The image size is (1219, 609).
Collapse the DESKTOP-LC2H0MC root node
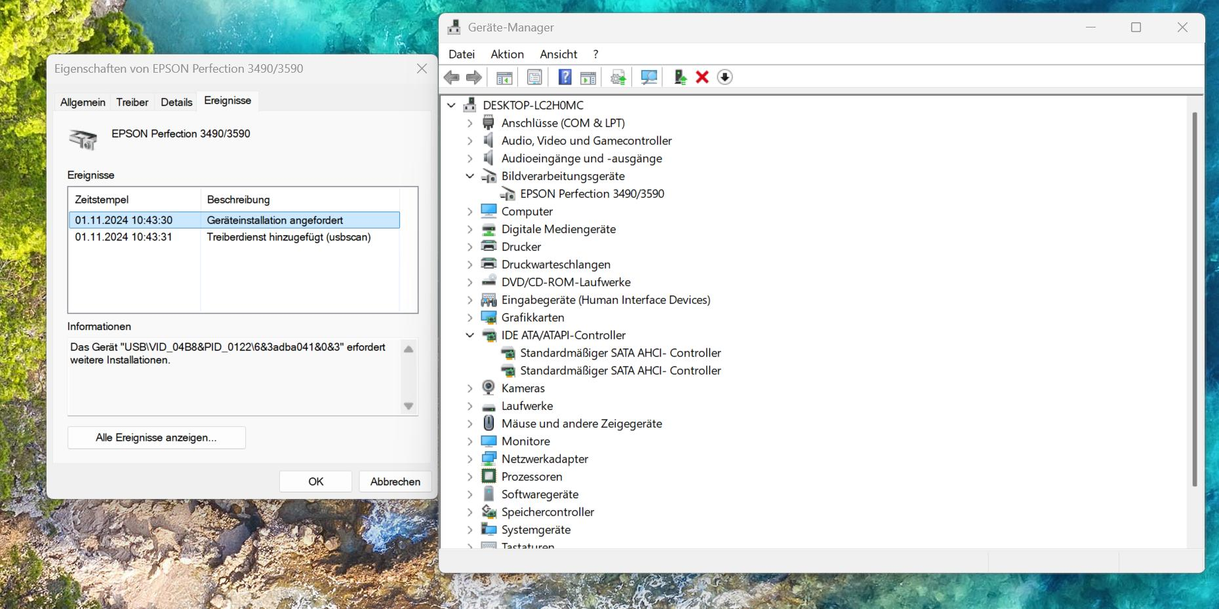(451, 105)
